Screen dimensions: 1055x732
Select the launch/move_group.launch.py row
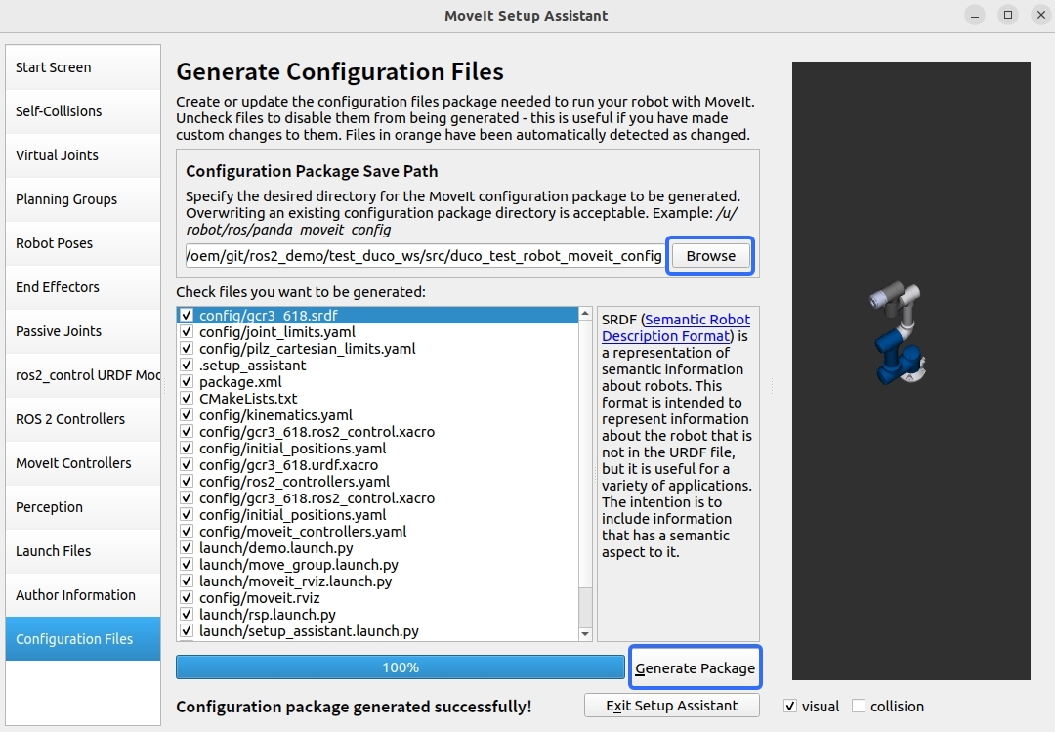click(377, 564)
